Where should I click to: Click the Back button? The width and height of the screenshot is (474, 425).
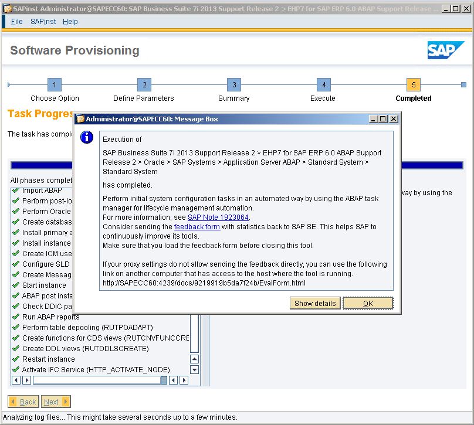point(23,402)
